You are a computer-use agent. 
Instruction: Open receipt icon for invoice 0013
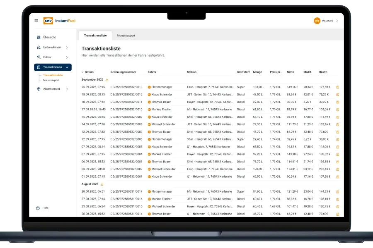[x=337, y=87]
